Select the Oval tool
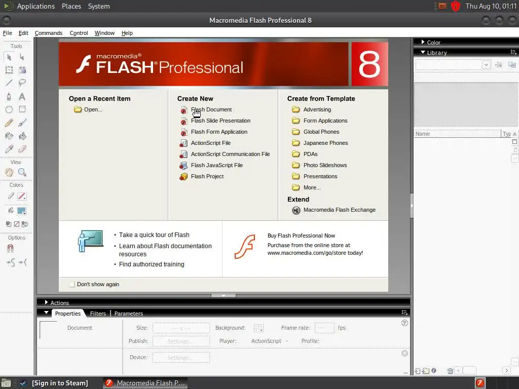 tap(9, 109)
